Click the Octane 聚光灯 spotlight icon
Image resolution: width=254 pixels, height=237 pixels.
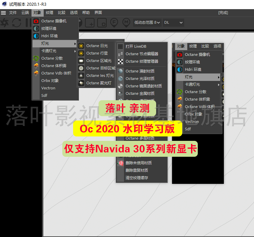[x=81, y=83]
